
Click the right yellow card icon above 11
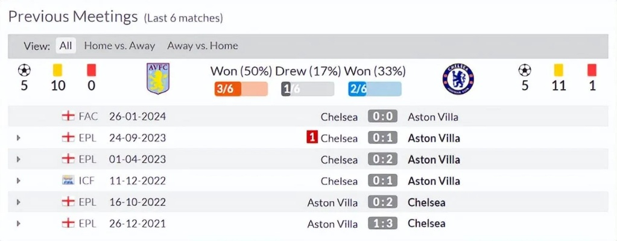click(558, 70)
